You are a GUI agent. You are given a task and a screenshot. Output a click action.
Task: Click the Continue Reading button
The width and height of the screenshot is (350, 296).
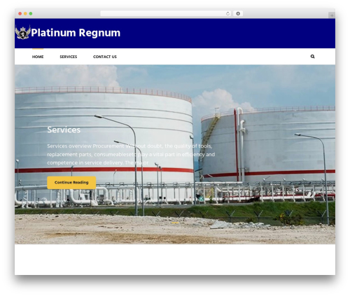(71, 183)
